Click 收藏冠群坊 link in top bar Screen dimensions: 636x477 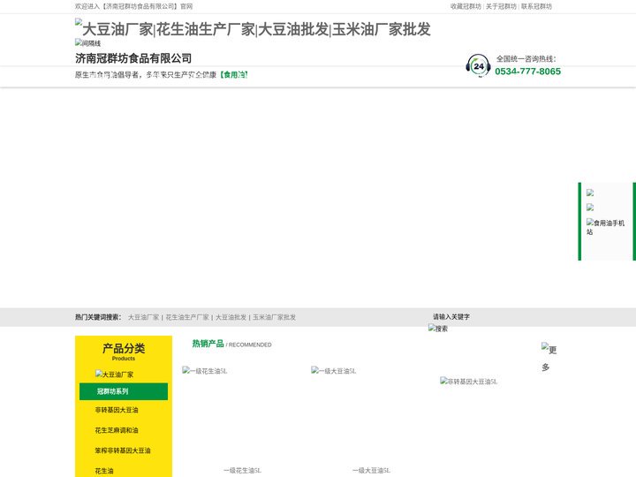466,6
